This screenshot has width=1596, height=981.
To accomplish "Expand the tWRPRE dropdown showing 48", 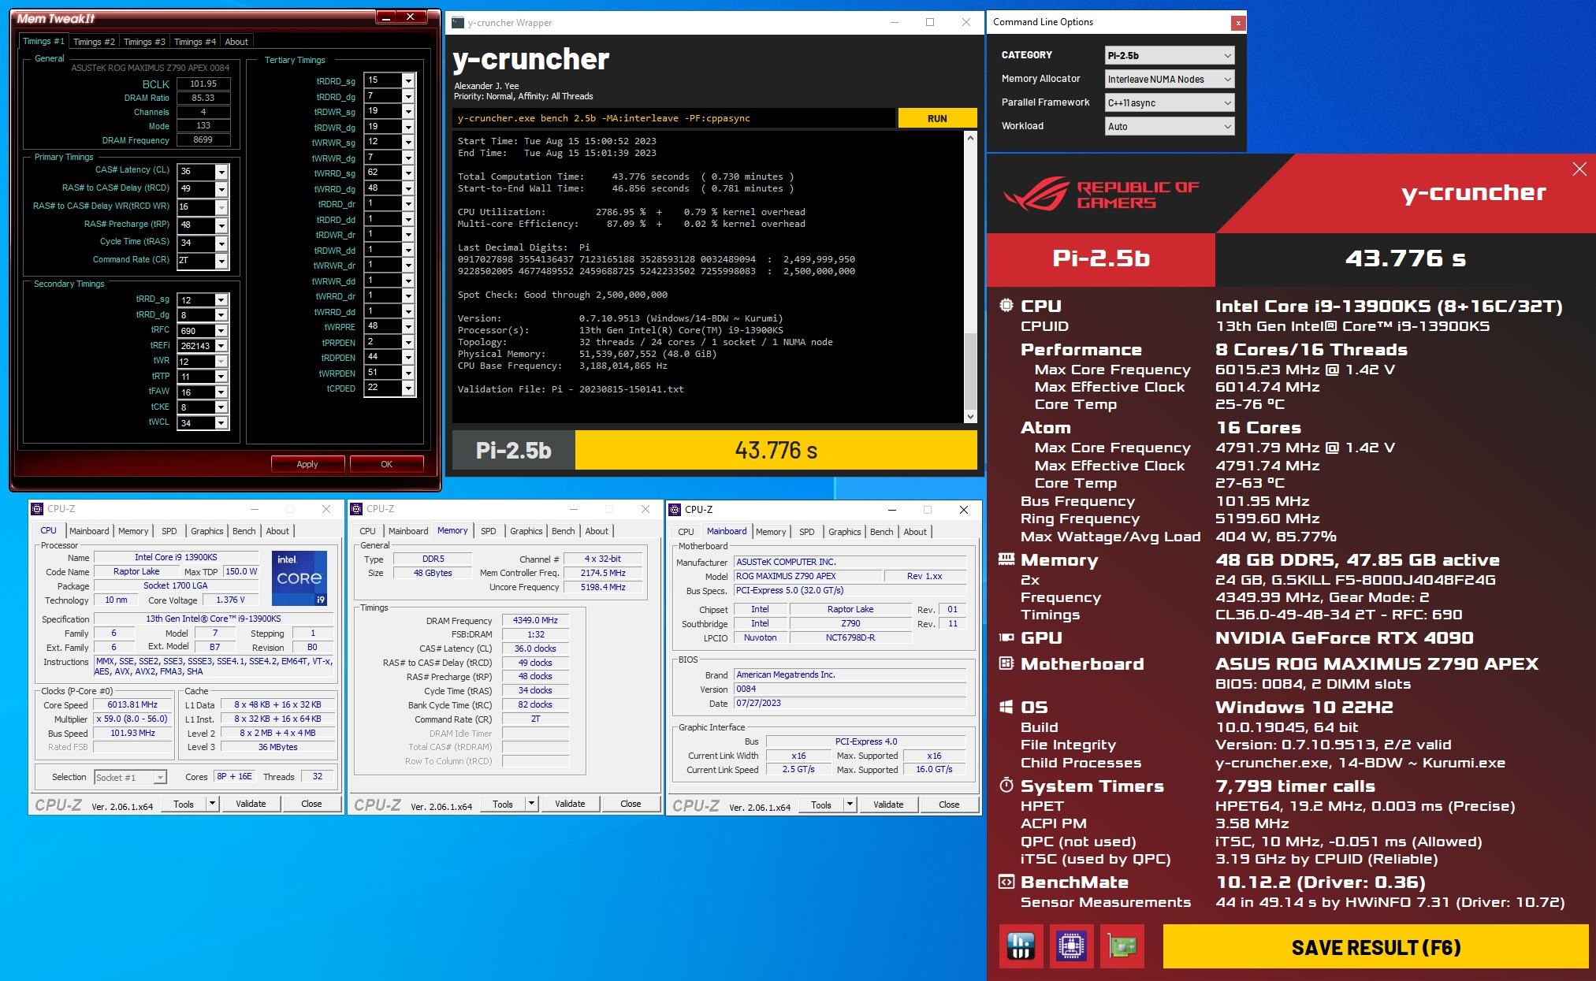I will coord(407,326).
